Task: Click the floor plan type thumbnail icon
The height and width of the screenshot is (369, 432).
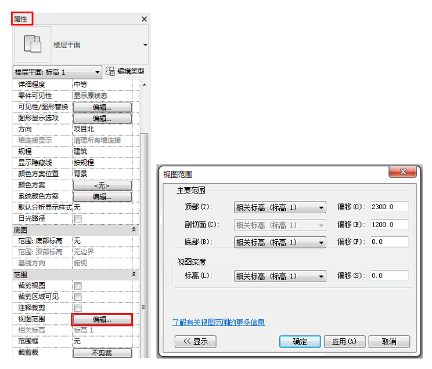Action: pyautogui.click(x=32, y=45)
